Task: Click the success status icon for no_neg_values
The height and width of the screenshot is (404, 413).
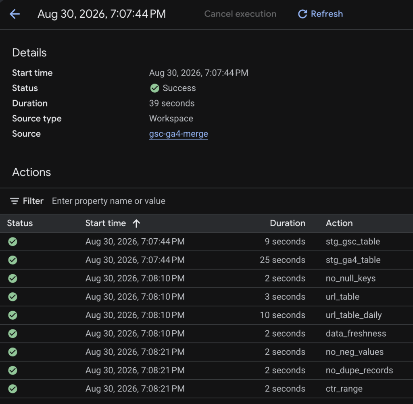Action: (13, 352)
